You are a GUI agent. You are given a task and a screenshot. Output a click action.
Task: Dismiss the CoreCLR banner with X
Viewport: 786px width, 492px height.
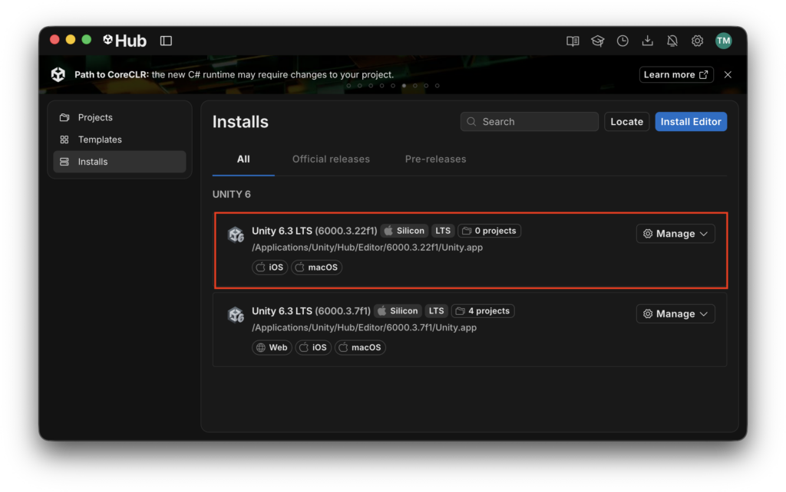tap(728, 74)
